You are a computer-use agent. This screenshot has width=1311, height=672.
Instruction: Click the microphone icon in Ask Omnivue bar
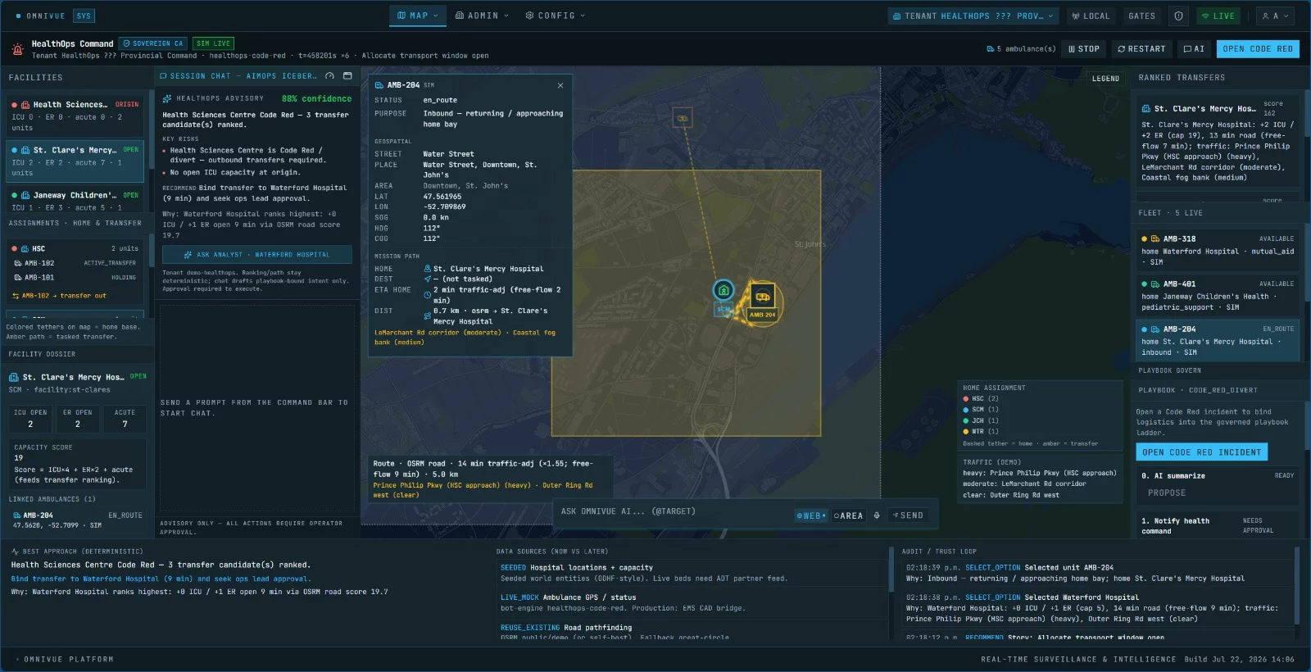pos(877,515)
